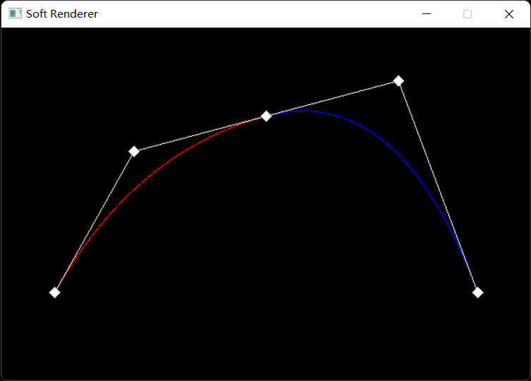The height and width of the screenshot is (381, 531).
Task: Click the peak of the blue curve
Action: tap(303, 111)
